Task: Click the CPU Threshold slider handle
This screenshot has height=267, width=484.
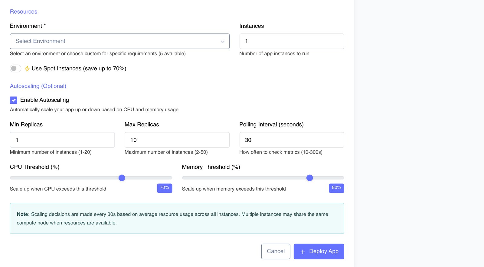Action: [122, 178]
